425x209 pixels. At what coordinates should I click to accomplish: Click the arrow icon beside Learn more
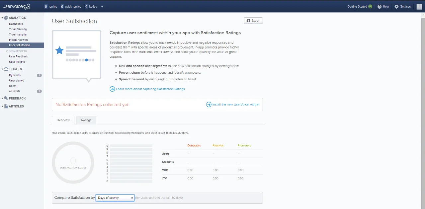point(112,89)
